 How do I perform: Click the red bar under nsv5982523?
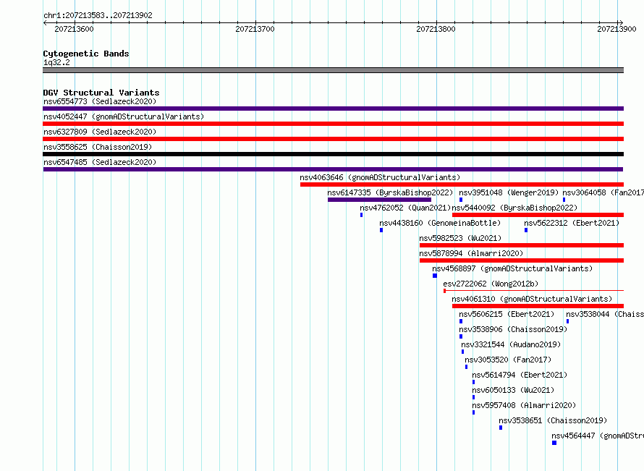522,245
